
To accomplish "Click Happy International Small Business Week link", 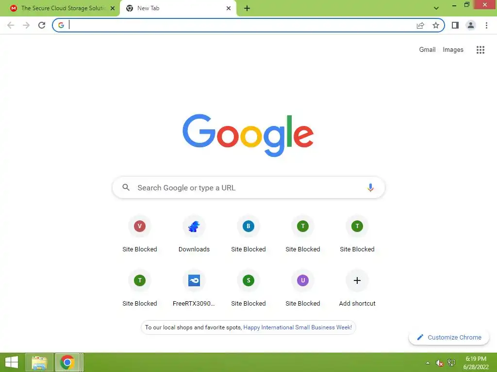I will click(298, 327).
